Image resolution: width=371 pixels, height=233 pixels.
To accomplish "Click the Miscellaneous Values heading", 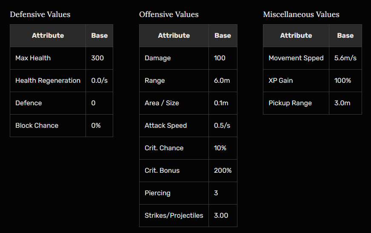I will click(301, 14).
